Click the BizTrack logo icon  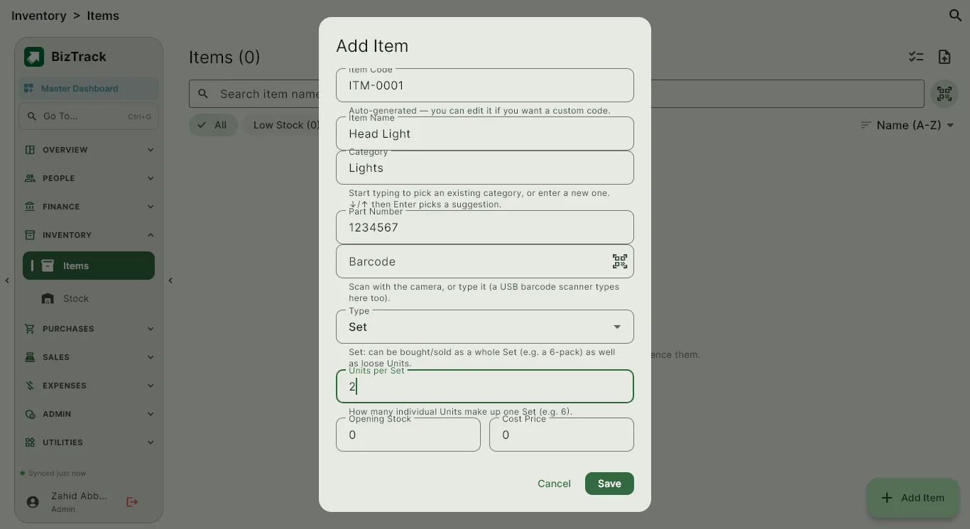pyautogui.click(x=34, y=57)
